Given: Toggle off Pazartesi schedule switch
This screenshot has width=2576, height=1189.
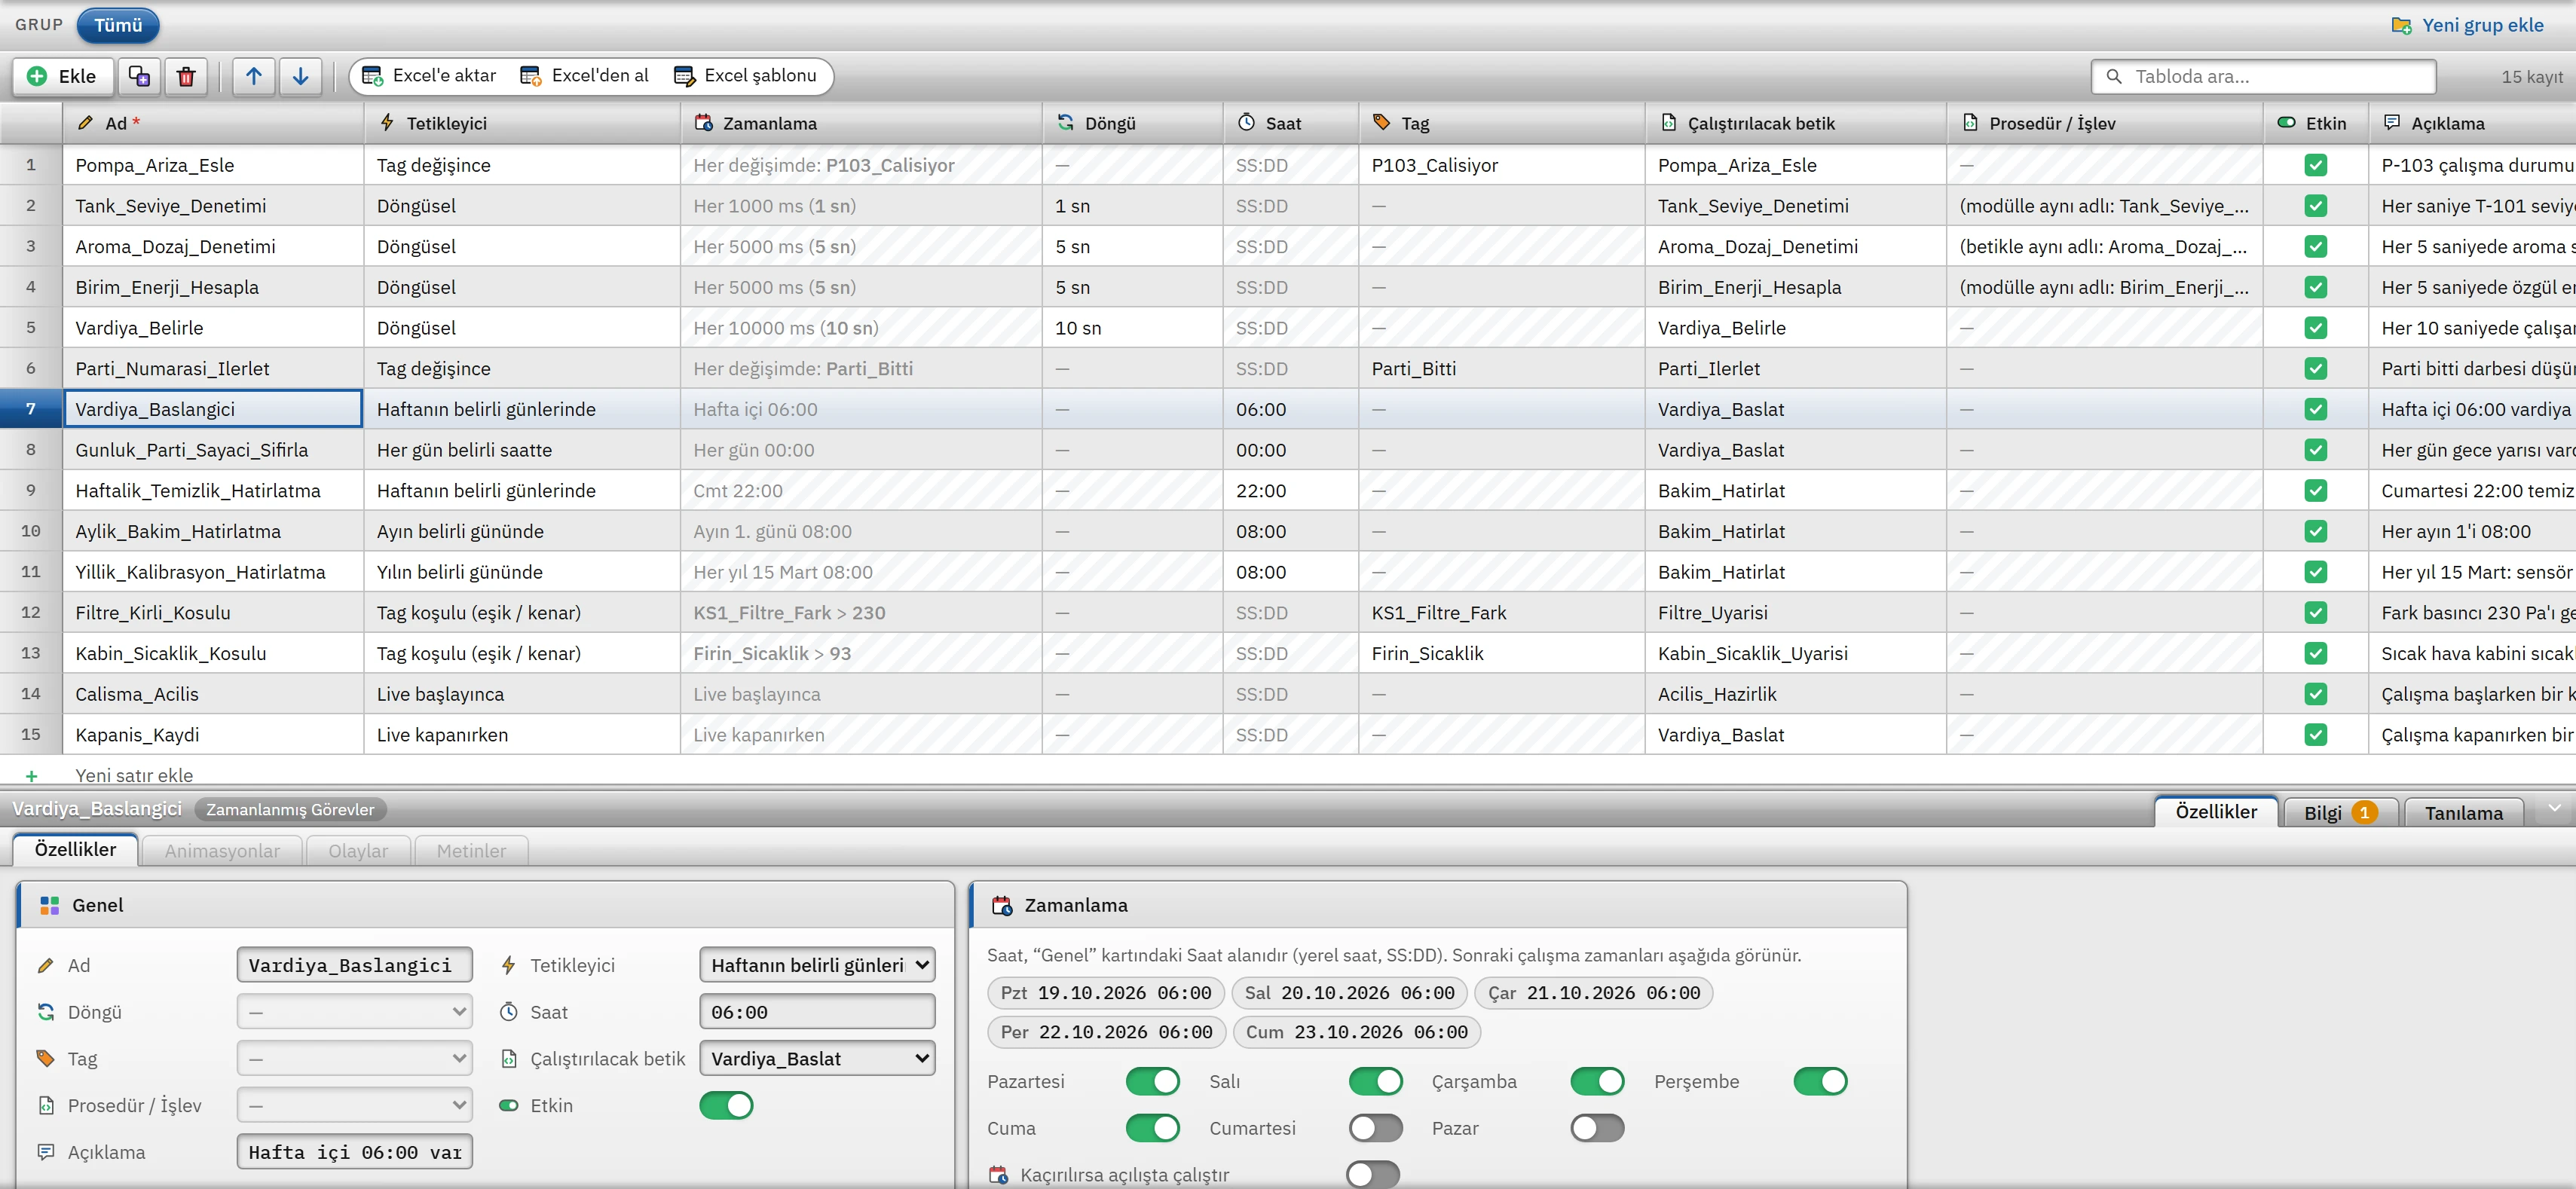Looking at the screenshot, I should tap(1152, 1081).
